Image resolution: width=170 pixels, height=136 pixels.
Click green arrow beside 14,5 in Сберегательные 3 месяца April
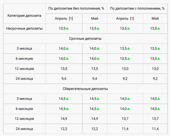(x=67, y=99)
